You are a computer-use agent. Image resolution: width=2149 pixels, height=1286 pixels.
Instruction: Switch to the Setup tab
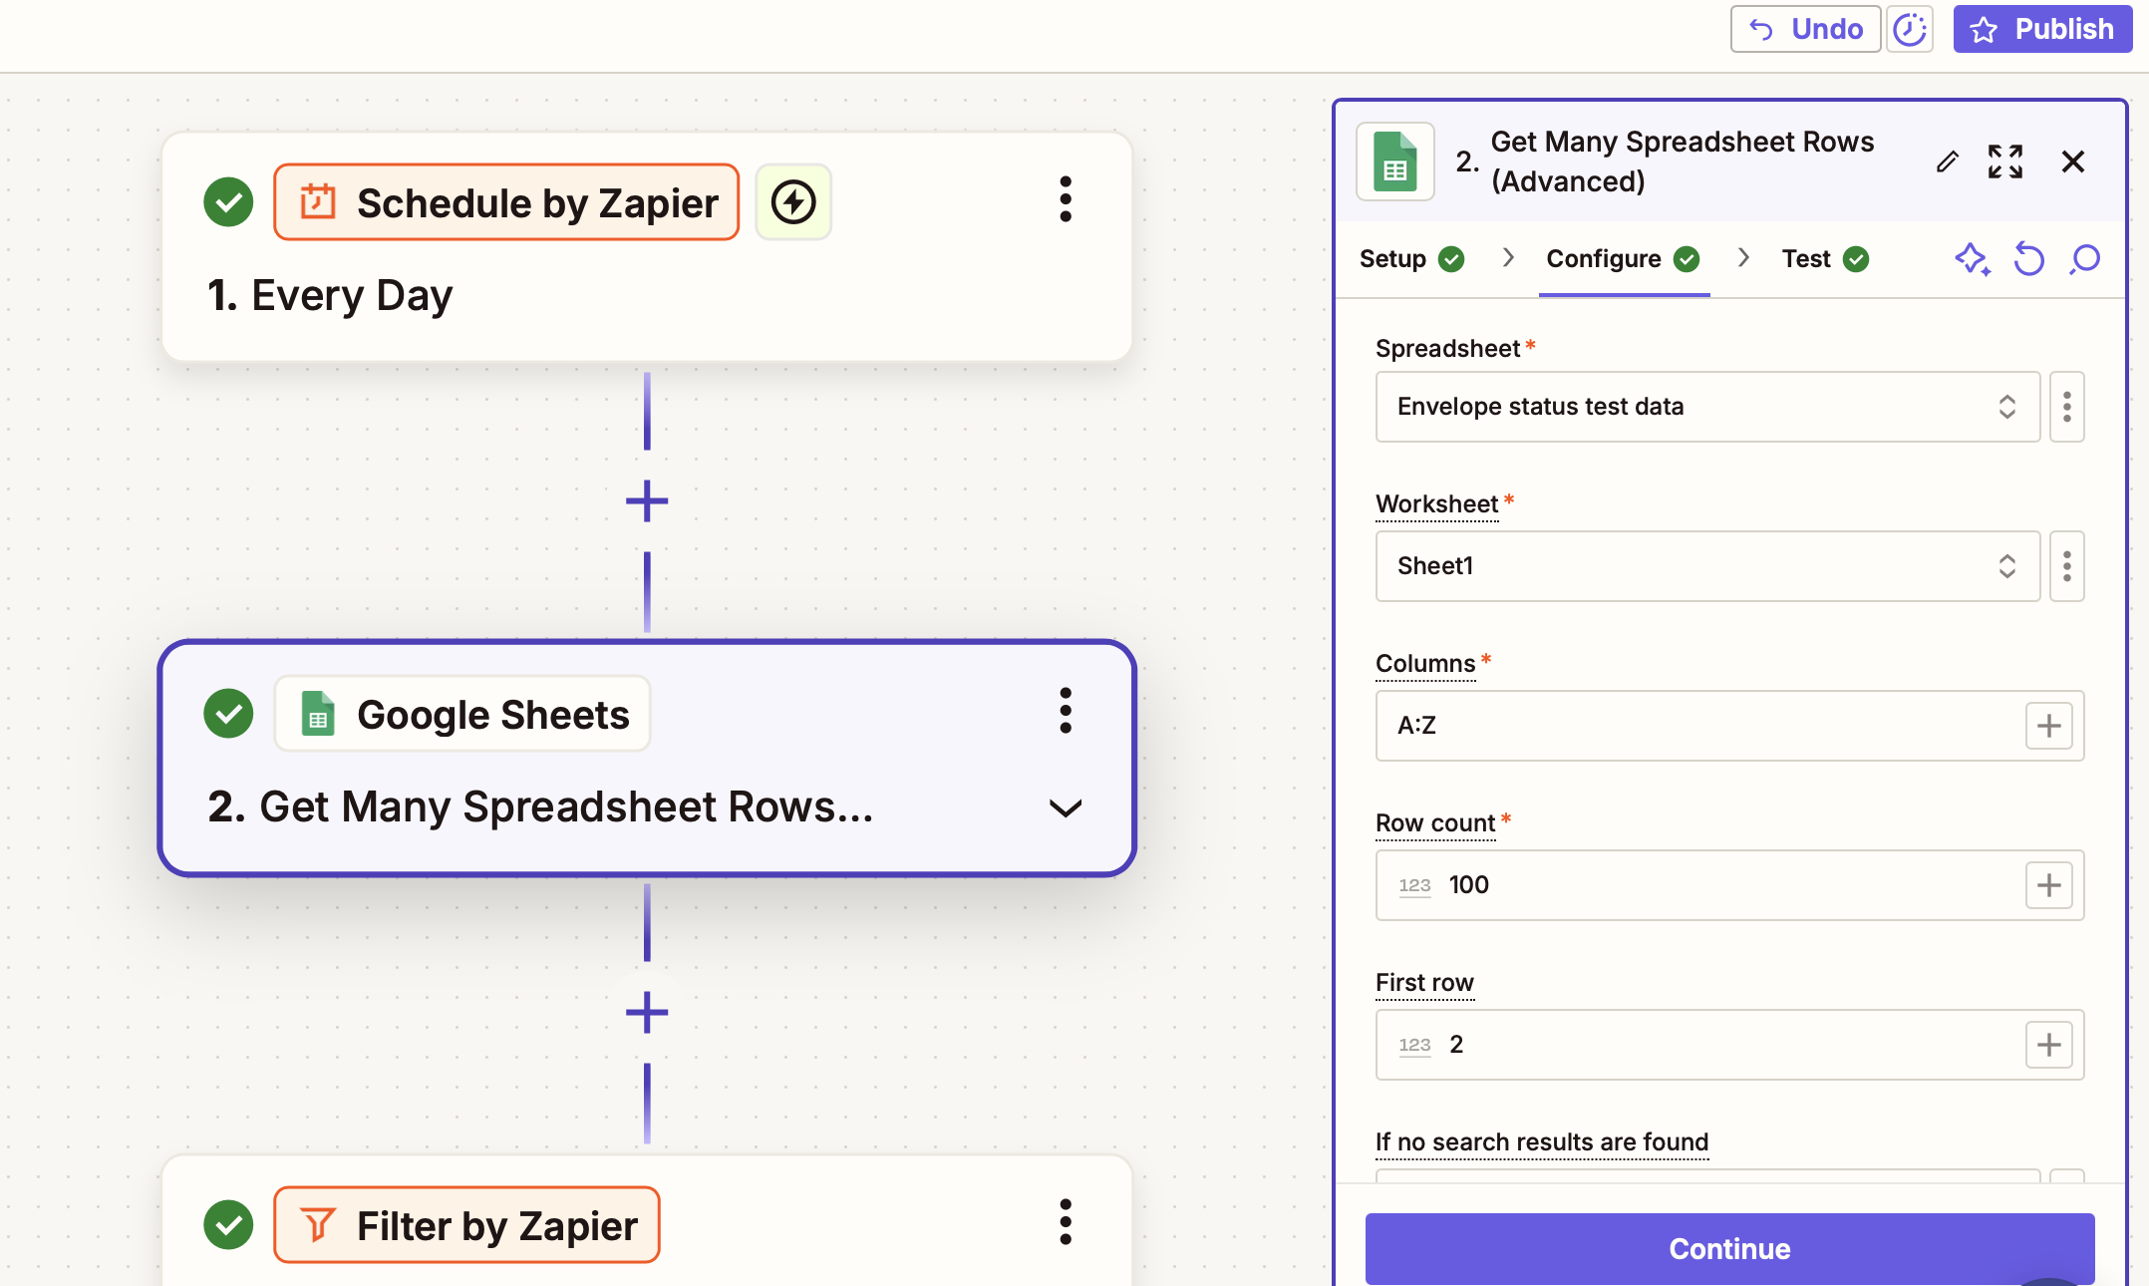click(1411, 259)
